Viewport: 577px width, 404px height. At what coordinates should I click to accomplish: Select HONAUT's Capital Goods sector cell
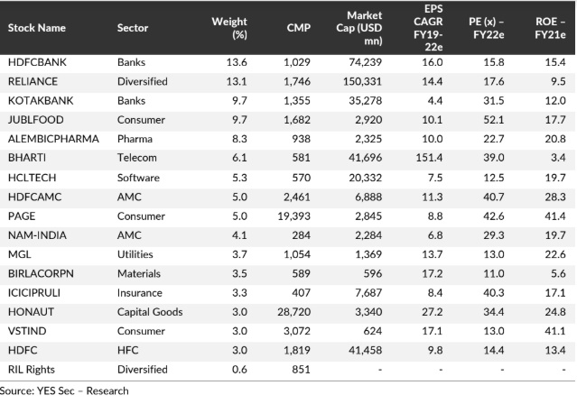[150, 310]
